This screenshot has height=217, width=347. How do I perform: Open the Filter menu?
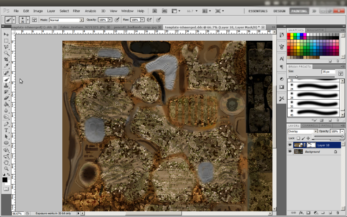point(77,11)
